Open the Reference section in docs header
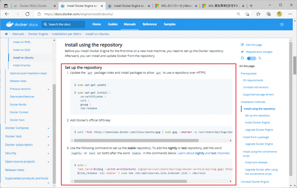297x188 pixels. click(x=150, y=24)
